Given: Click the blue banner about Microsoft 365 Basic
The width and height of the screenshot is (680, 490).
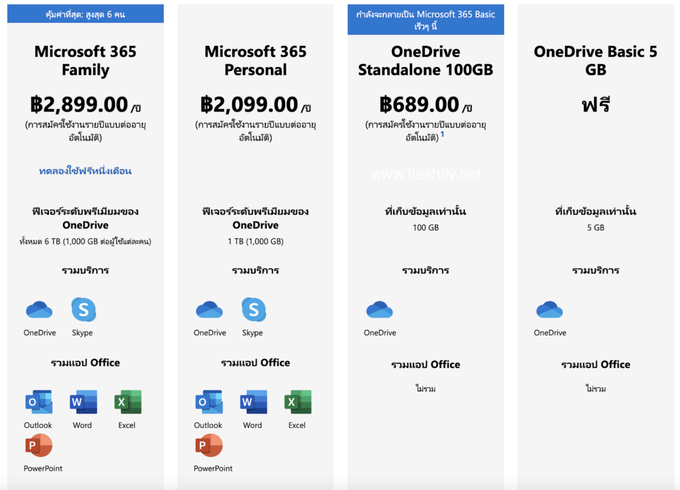Looking at the screenshot, I should coord(425,19).
